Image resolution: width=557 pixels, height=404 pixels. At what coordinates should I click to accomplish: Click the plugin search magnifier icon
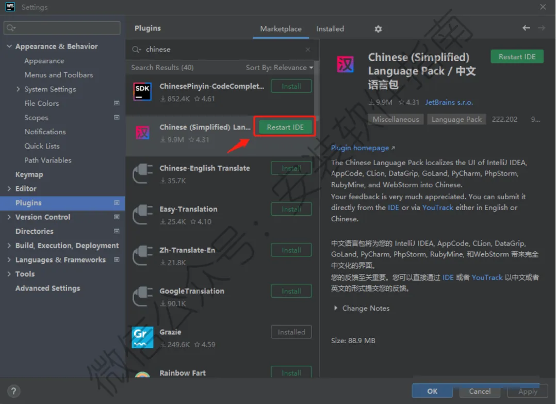(136, 50)
